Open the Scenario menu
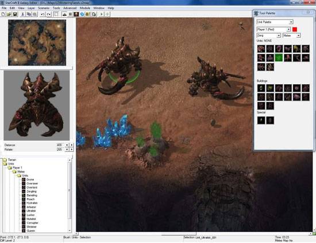 pos(44,8)
